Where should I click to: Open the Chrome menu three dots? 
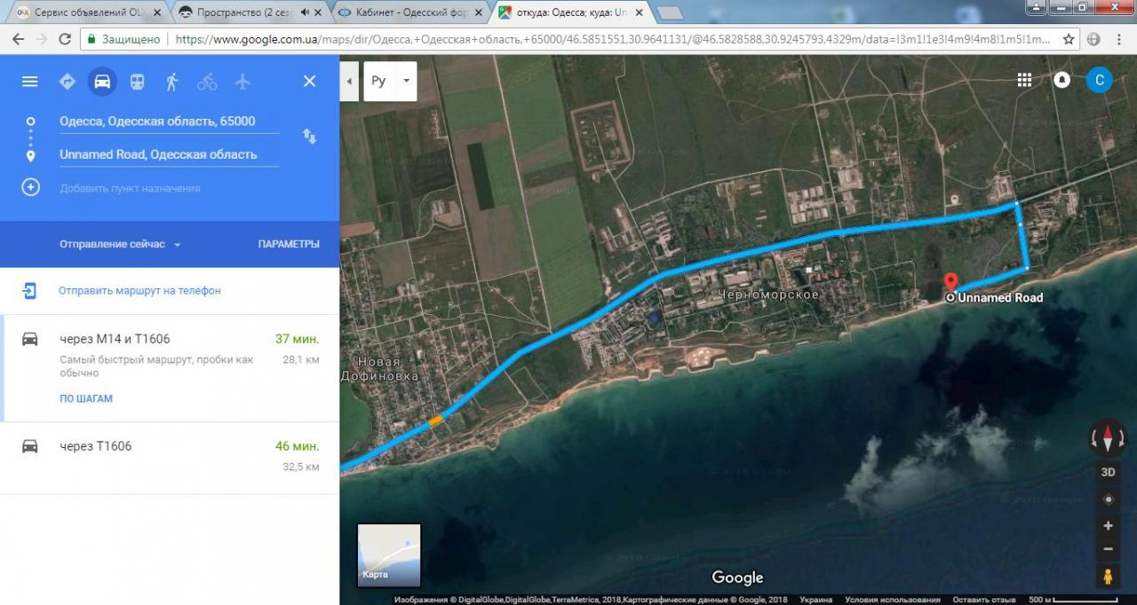pos(1119,39)
